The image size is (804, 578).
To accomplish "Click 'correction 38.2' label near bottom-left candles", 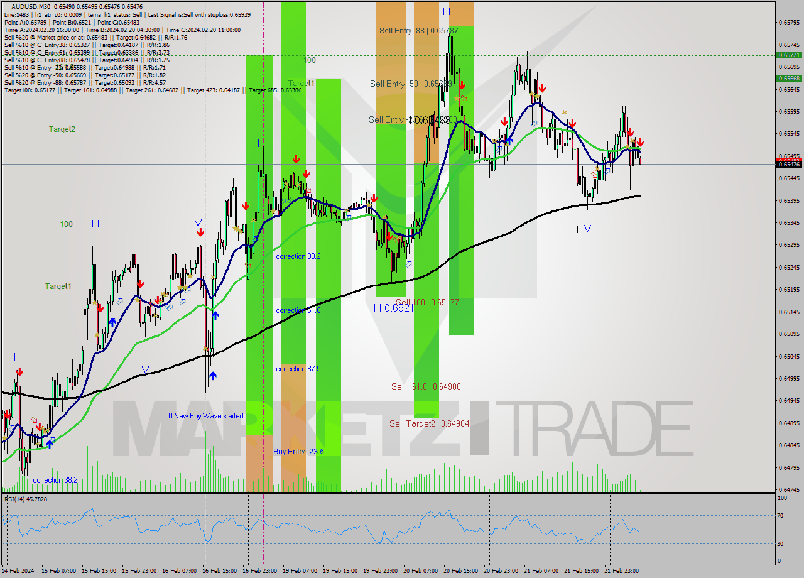I will tap(55, 480).
